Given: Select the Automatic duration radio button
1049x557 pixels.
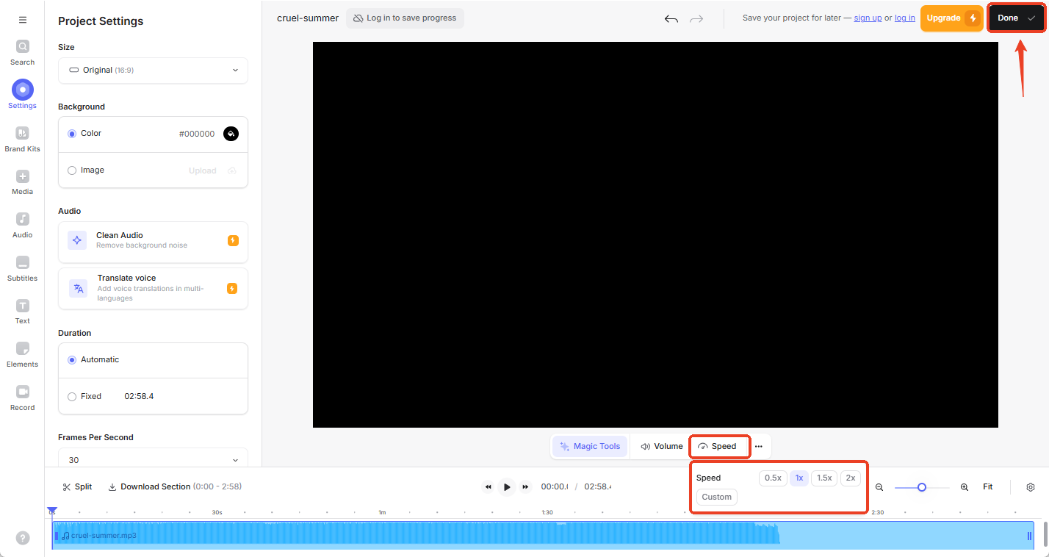Looking at the screenshot, I should [72, 360].
